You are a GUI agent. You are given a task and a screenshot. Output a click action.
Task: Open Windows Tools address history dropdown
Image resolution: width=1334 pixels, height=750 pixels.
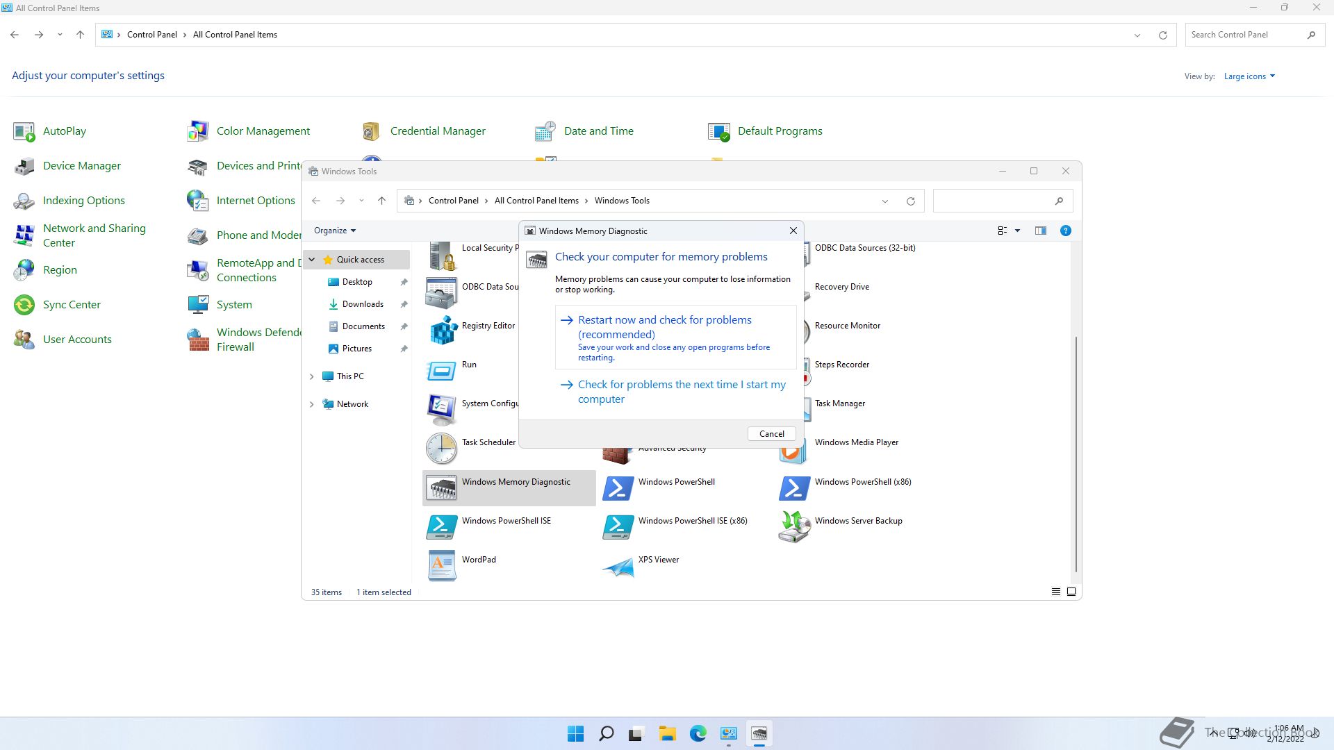pos(885,201)
